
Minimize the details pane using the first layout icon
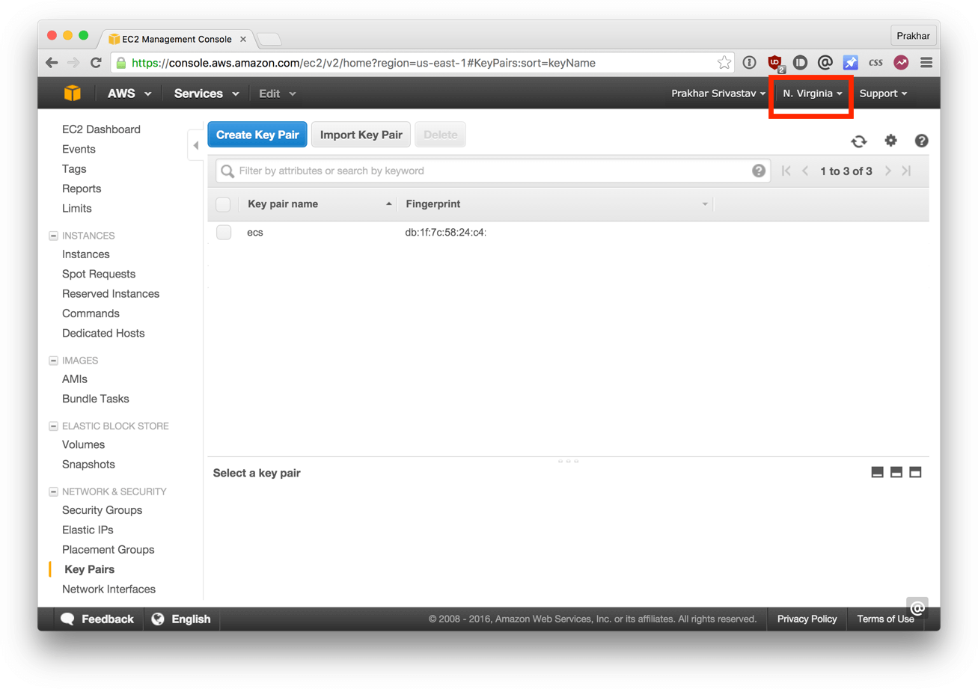[878, 472]
